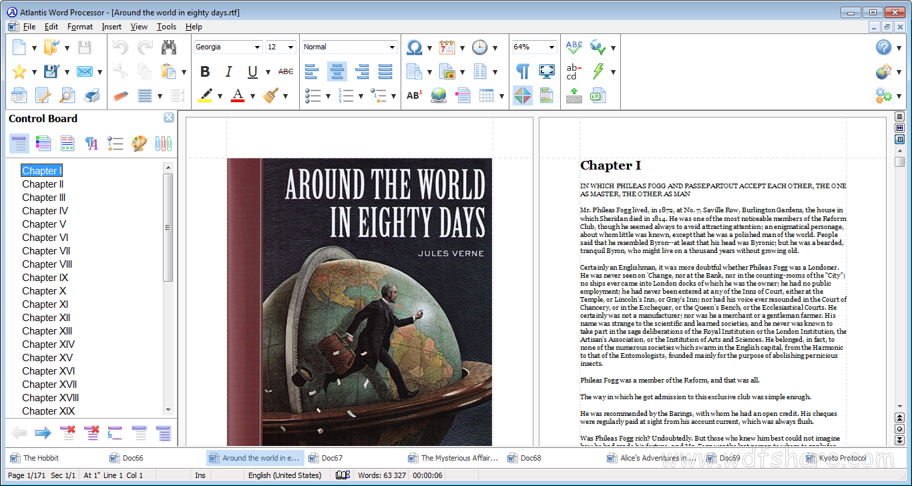Switch to Kyoto Protocol document tab
Image resolution: width=912 pixels, height=486 pixels.
843,458
